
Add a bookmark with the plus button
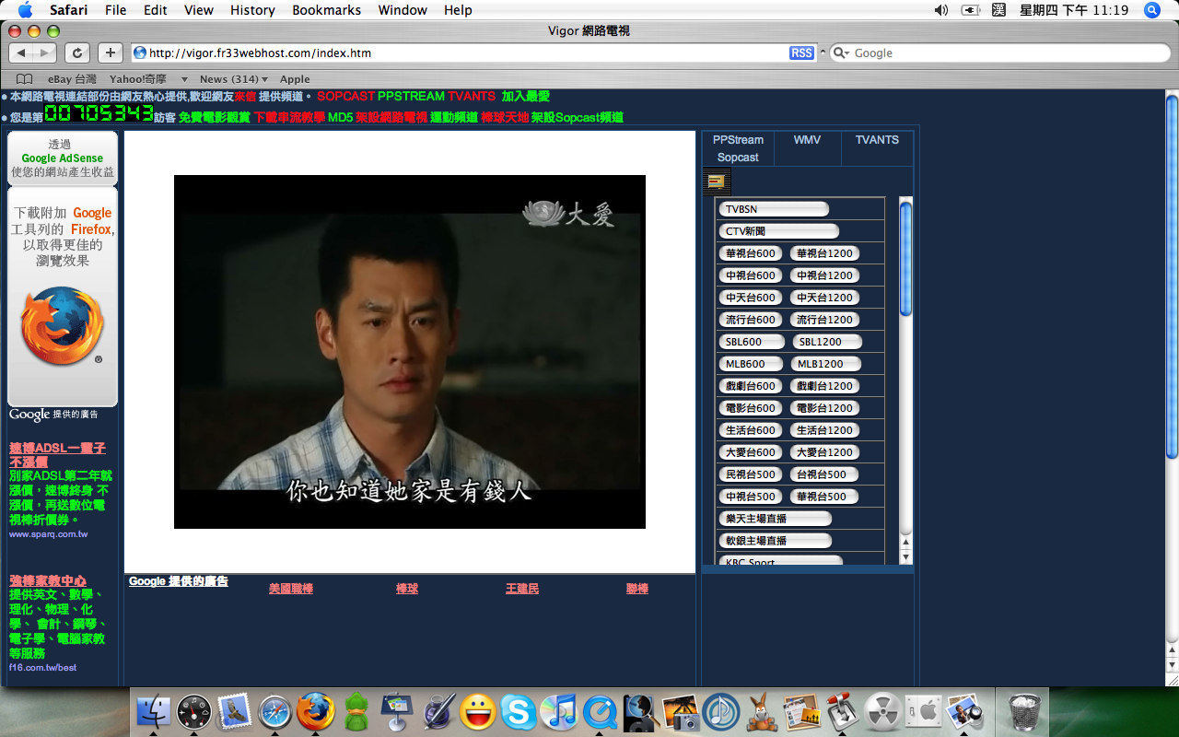tap(110, 53)
